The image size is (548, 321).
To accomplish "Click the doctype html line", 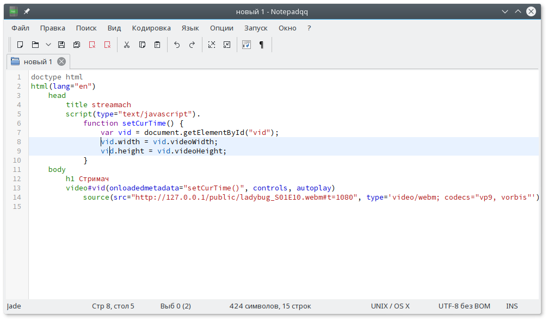I will pyautogui.click(x=57, y=77).
